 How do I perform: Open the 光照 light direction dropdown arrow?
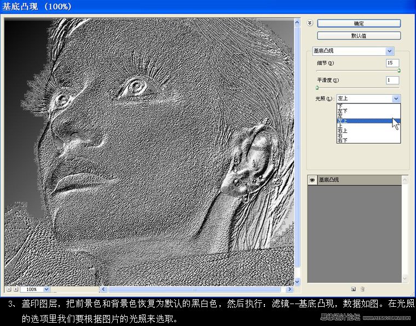[396, 99]
